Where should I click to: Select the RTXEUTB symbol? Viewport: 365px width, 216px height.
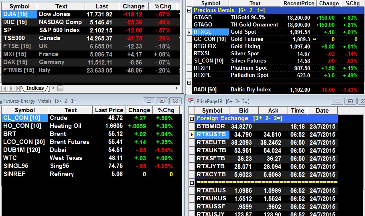tap(212, 142)
